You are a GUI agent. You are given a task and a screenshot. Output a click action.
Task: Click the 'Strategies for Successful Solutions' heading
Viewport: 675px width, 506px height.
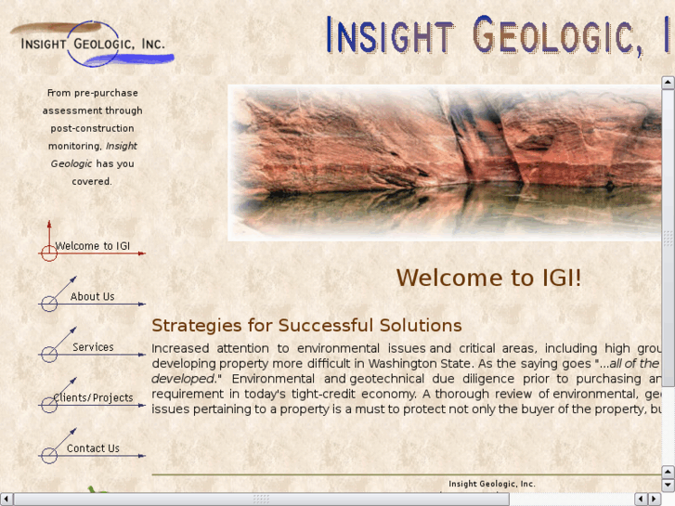[306, 326]
